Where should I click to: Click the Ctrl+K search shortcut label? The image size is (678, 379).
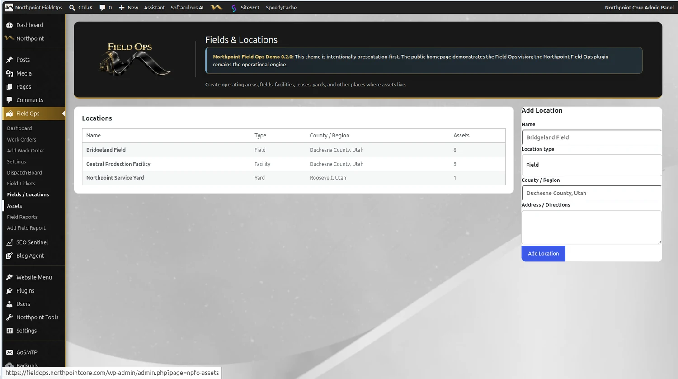[x=85, y=8]
